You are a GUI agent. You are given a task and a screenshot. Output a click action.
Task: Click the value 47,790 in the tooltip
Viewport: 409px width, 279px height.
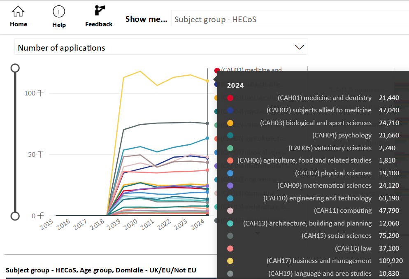(389, 210)
